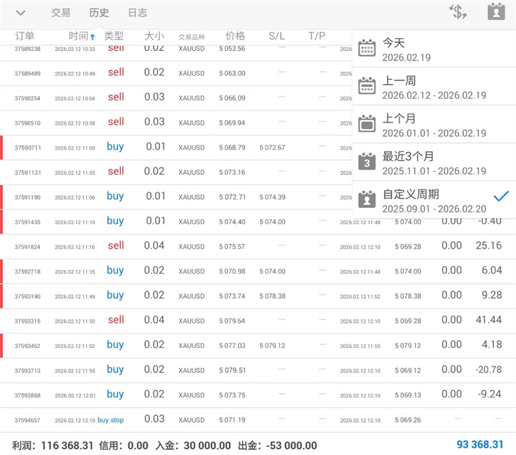Expand the top-left chevron dropdown
Viewport: 516px width, 455px height.
21,13
